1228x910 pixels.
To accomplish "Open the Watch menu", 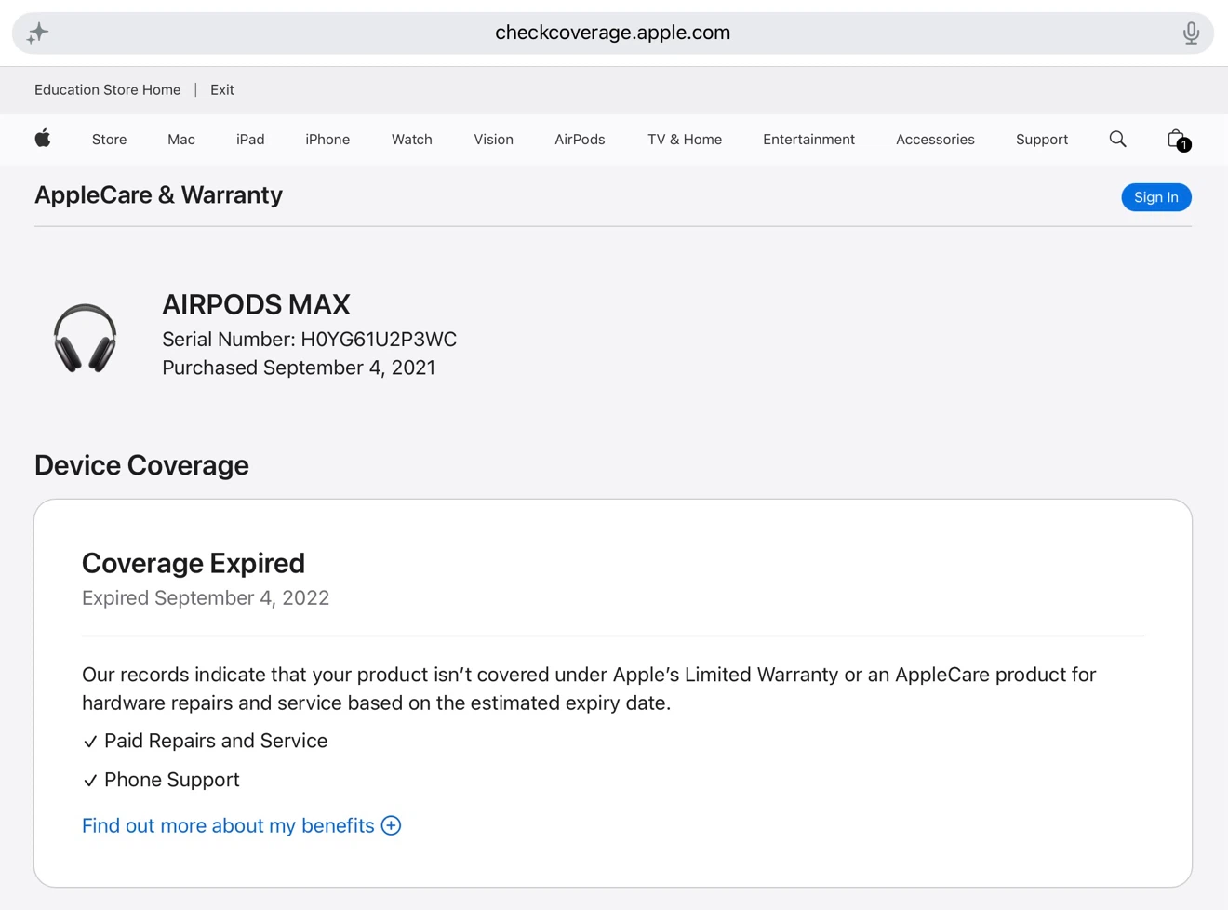I will tap(411, 140).
